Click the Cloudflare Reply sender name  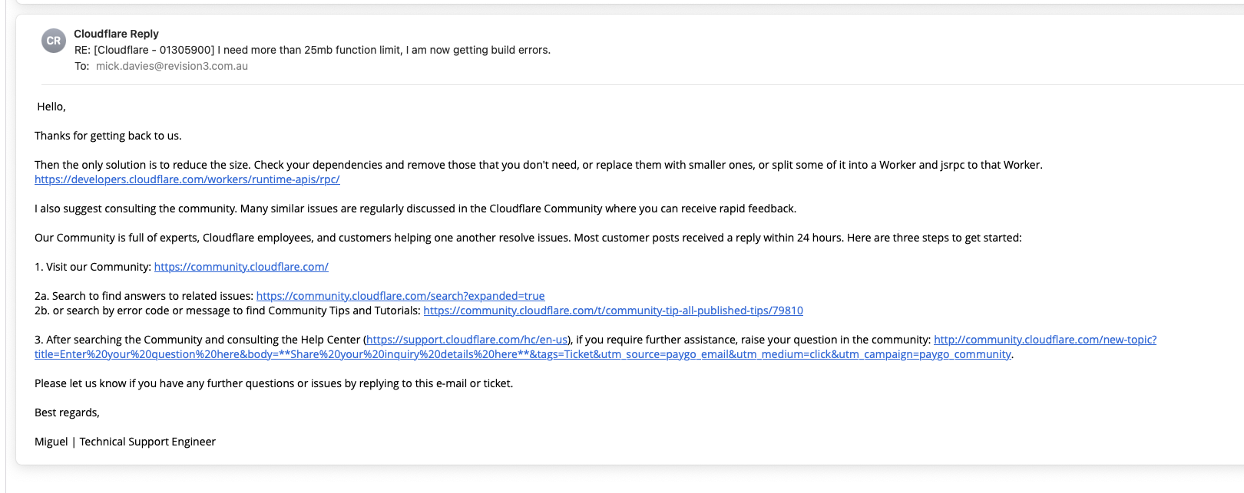click(116, 34)
